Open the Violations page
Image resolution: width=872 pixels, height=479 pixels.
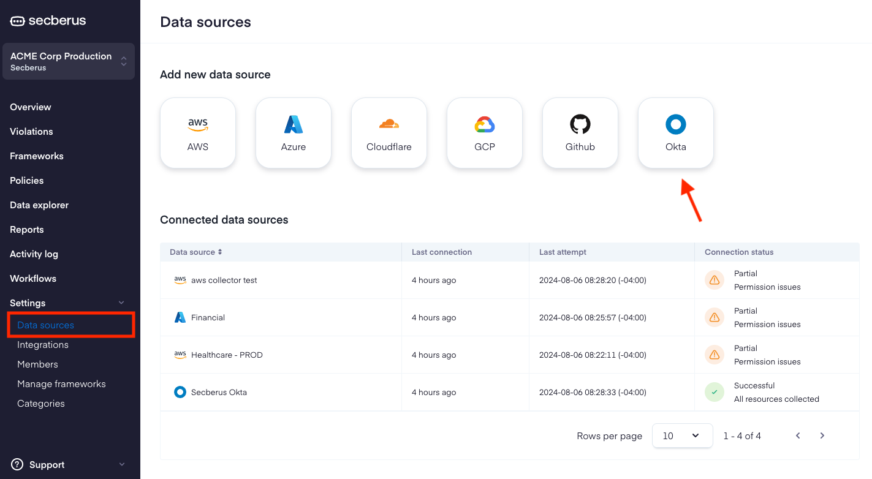point(31,131)
